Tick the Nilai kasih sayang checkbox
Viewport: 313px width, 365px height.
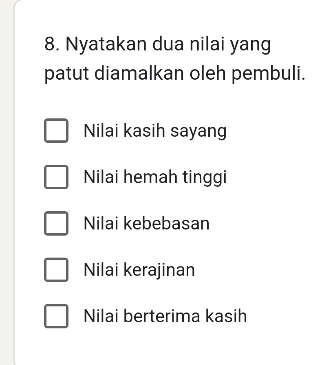[x=56, y=131]
